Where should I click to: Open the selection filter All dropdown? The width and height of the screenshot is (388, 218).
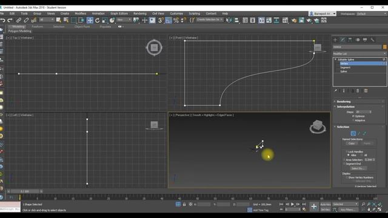46,19
